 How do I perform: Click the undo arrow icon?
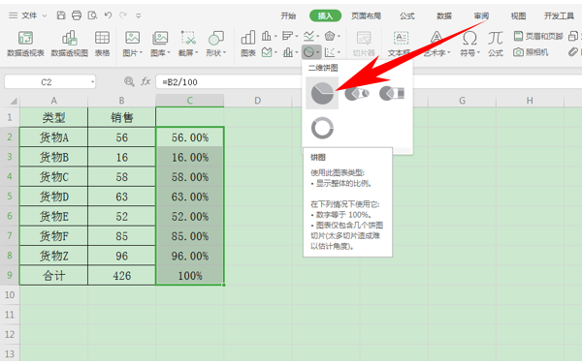(x=108, y=15)
